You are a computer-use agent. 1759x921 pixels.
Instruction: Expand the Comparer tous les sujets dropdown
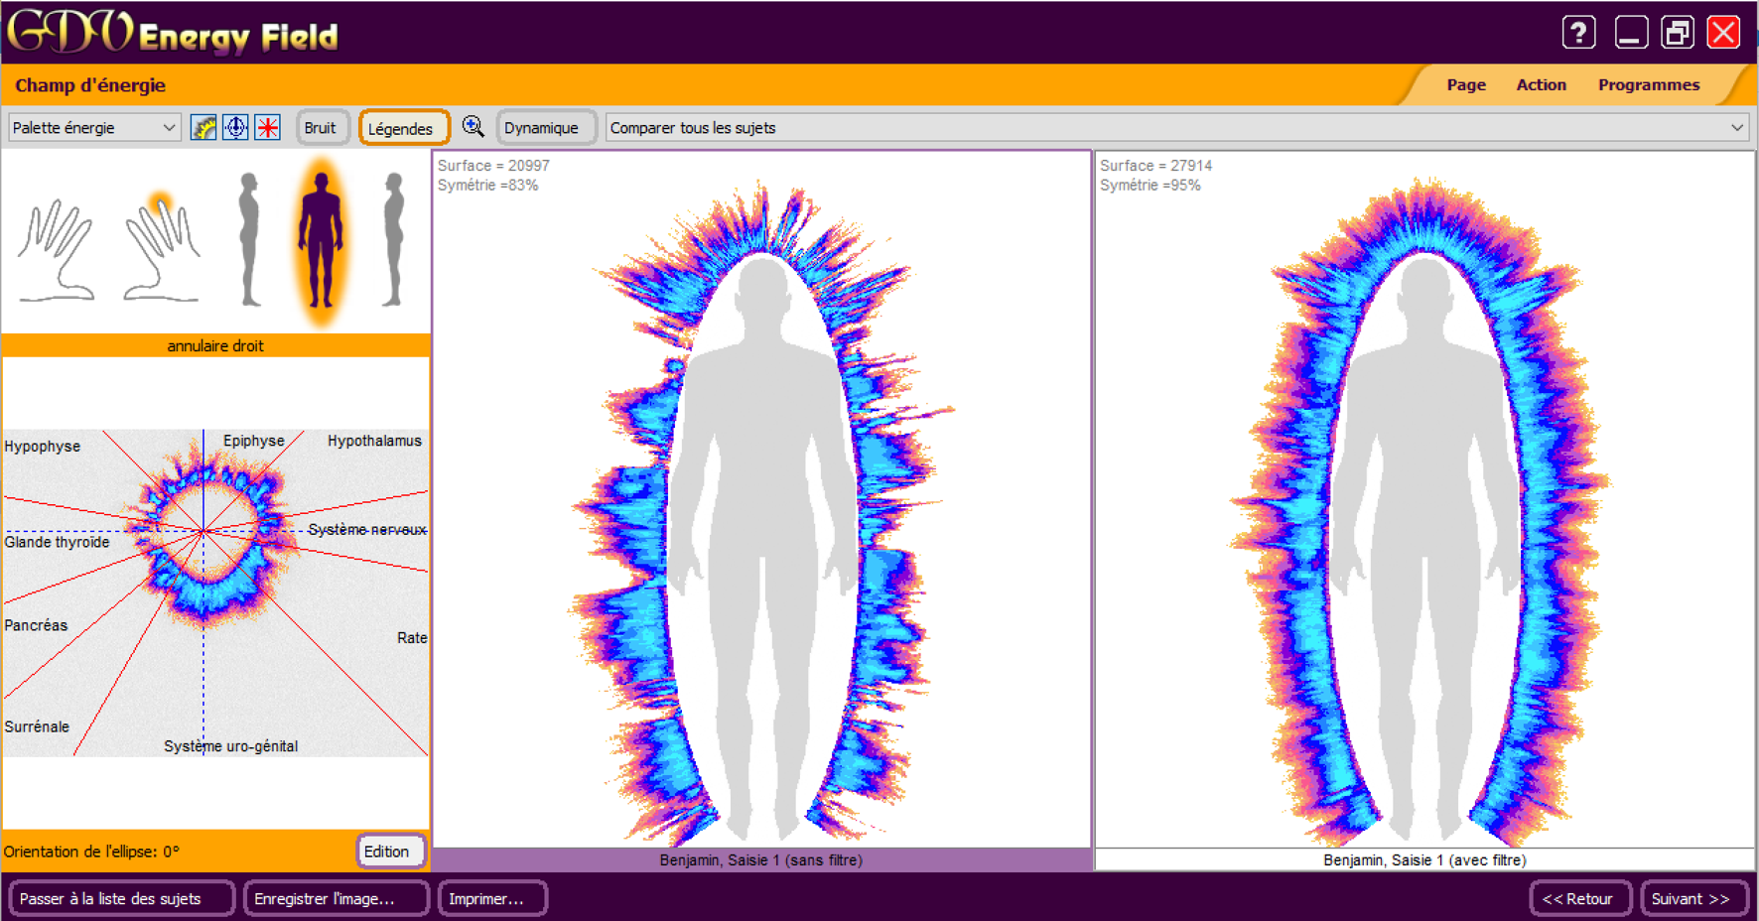(1176, 128)
